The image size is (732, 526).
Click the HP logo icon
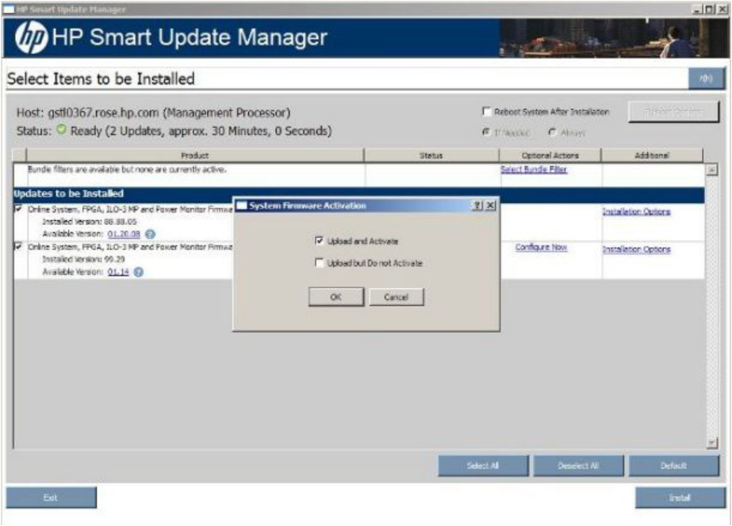pyautogui.click(x=31, y=37)
